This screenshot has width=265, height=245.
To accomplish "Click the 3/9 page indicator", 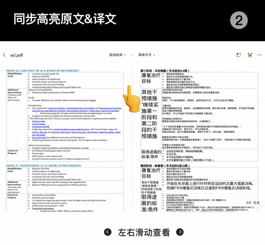I will click(248, 203).
